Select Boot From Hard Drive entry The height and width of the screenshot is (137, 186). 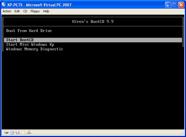[x=29, y=31]
